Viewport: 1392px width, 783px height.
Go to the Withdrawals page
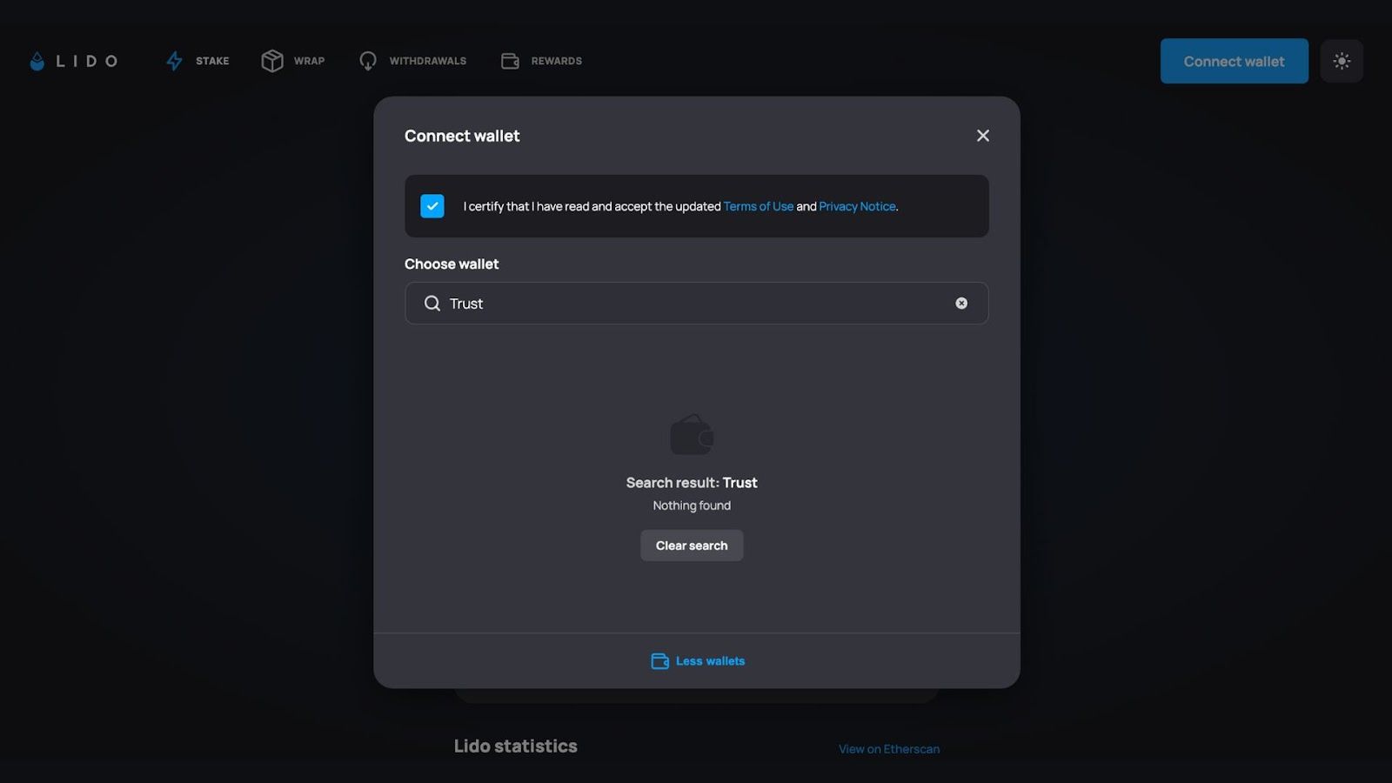click(412, 61)
